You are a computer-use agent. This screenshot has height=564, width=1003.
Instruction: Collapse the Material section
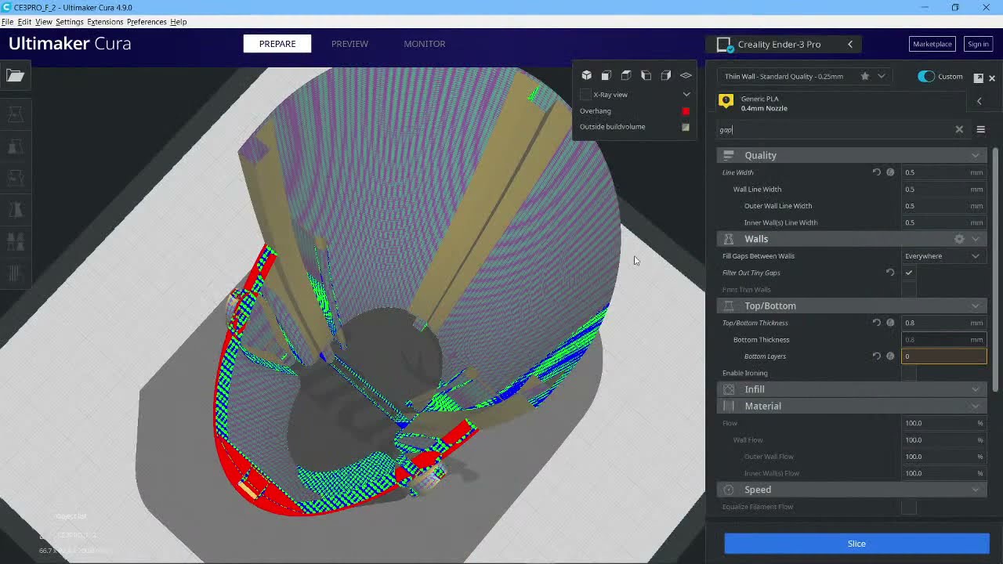[976, 407]
